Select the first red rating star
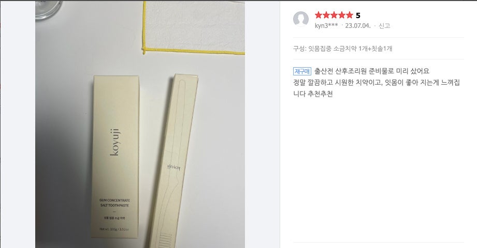Viewport: 477px width, 248px height. 319,15
